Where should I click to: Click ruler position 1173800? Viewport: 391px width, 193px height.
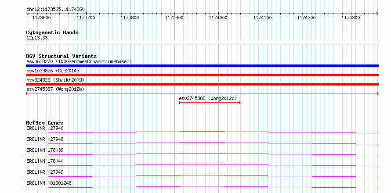130,18
